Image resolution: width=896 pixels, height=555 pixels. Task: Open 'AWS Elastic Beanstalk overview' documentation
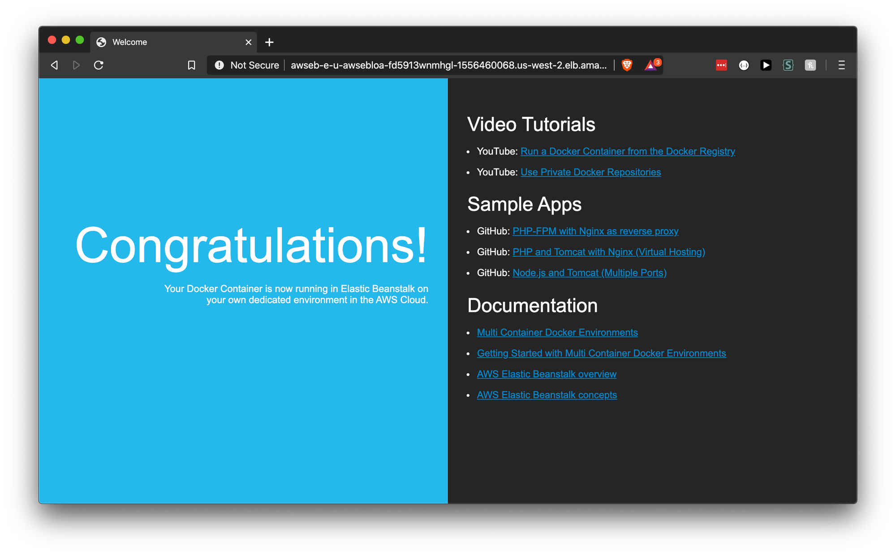(x=547, y=374)
